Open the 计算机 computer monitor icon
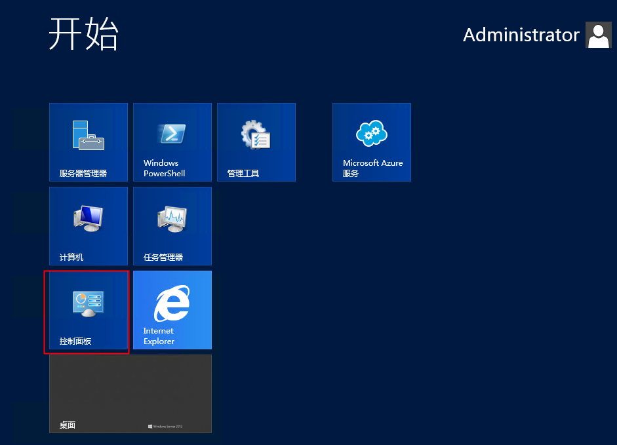The width and height of the screenshot is (617, 445). (x=88, y=218)
